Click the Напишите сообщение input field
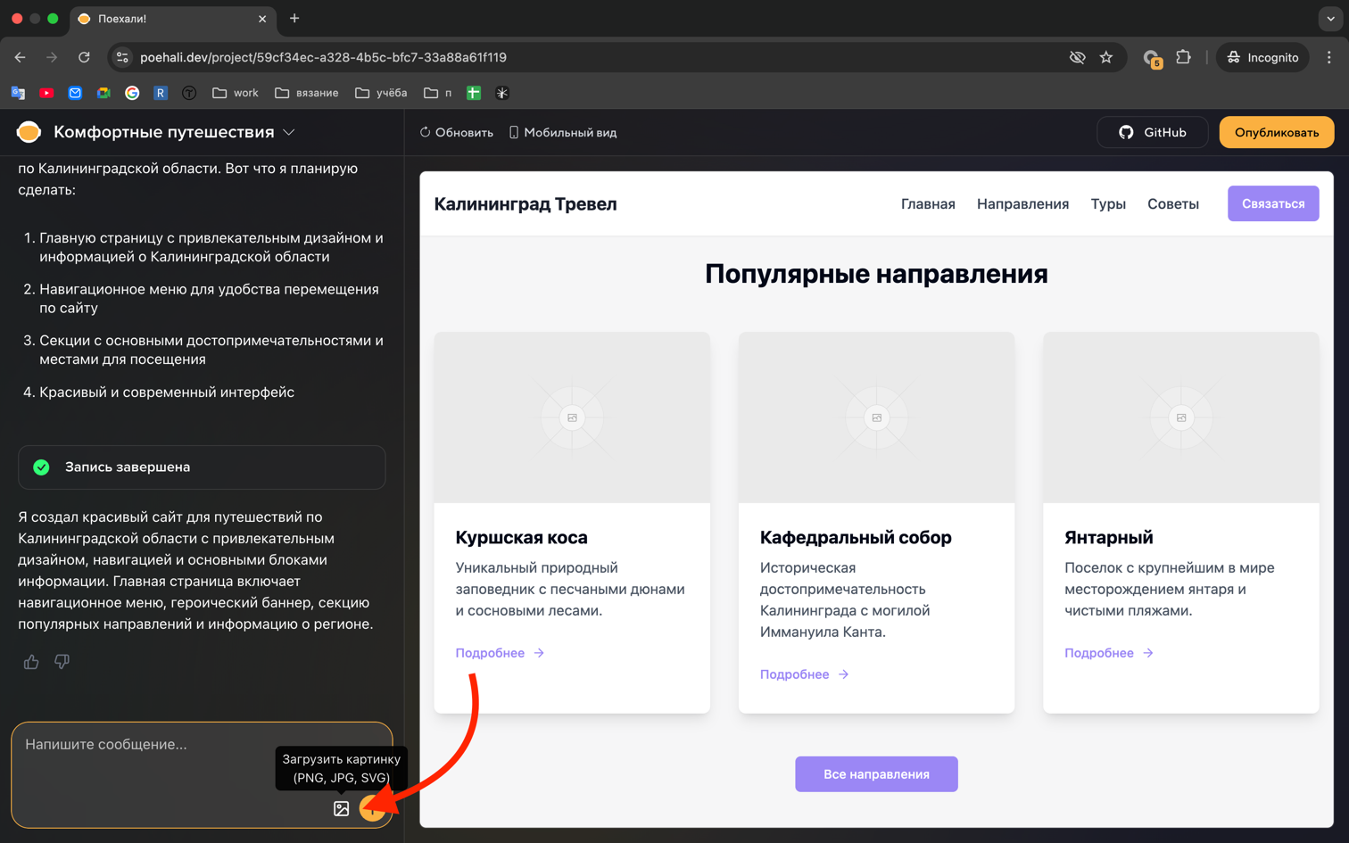 (107, 744)
